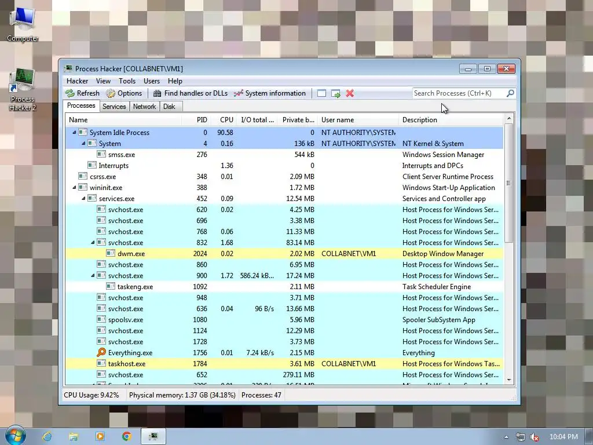The height and width of the screenshot is (445, 593).
Task: Select the svchost.exe row with PID 620
Action: [x=284, y=210]
